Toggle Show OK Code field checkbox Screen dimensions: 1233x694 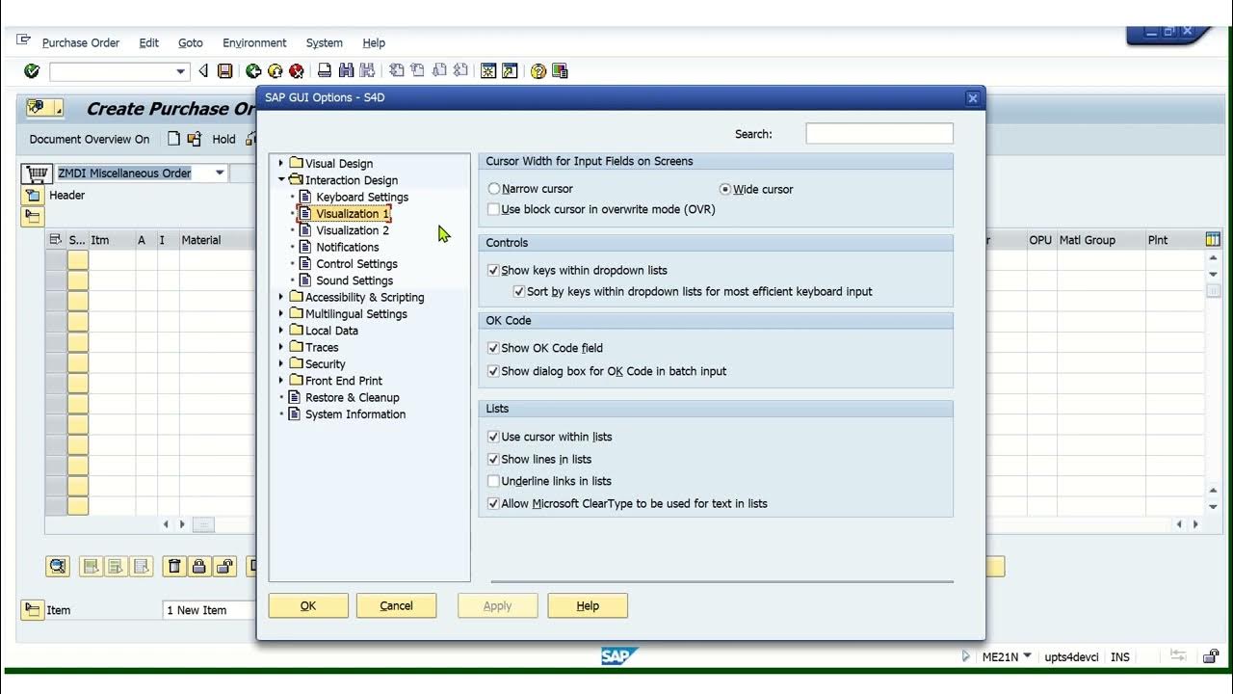pyautogui.click(x=494, y=348)
